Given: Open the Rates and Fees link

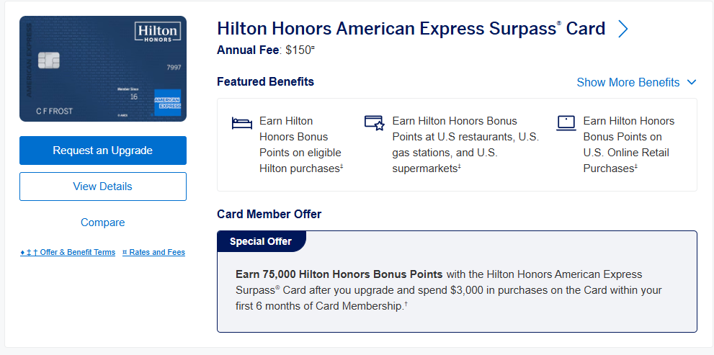Looking at the screenshot, I should click(x=153, y=253).
